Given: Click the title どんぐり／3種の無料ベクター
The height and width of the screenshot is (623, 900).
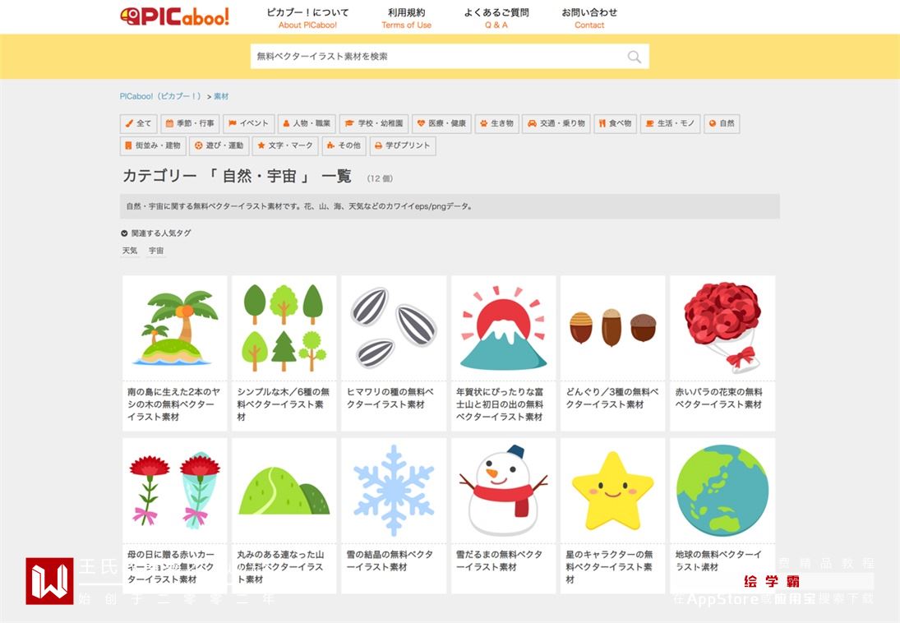Looking at the screenshot, I should tap(612, 398).
